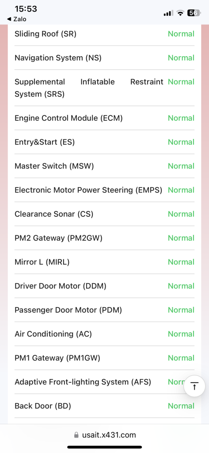Image resolution: width=209 pixels, height=453 pixels.
Task: Tap Normal status for Entry&Start (ES)
Action: pos(181,142)
